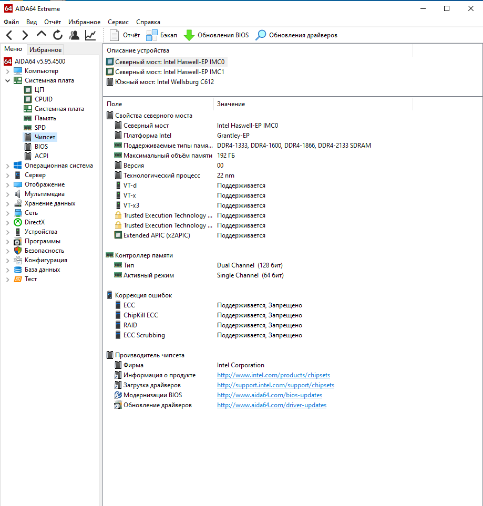Select ЦП in the tree
Viewport: 483px width, 506px height.
point(34,90)
